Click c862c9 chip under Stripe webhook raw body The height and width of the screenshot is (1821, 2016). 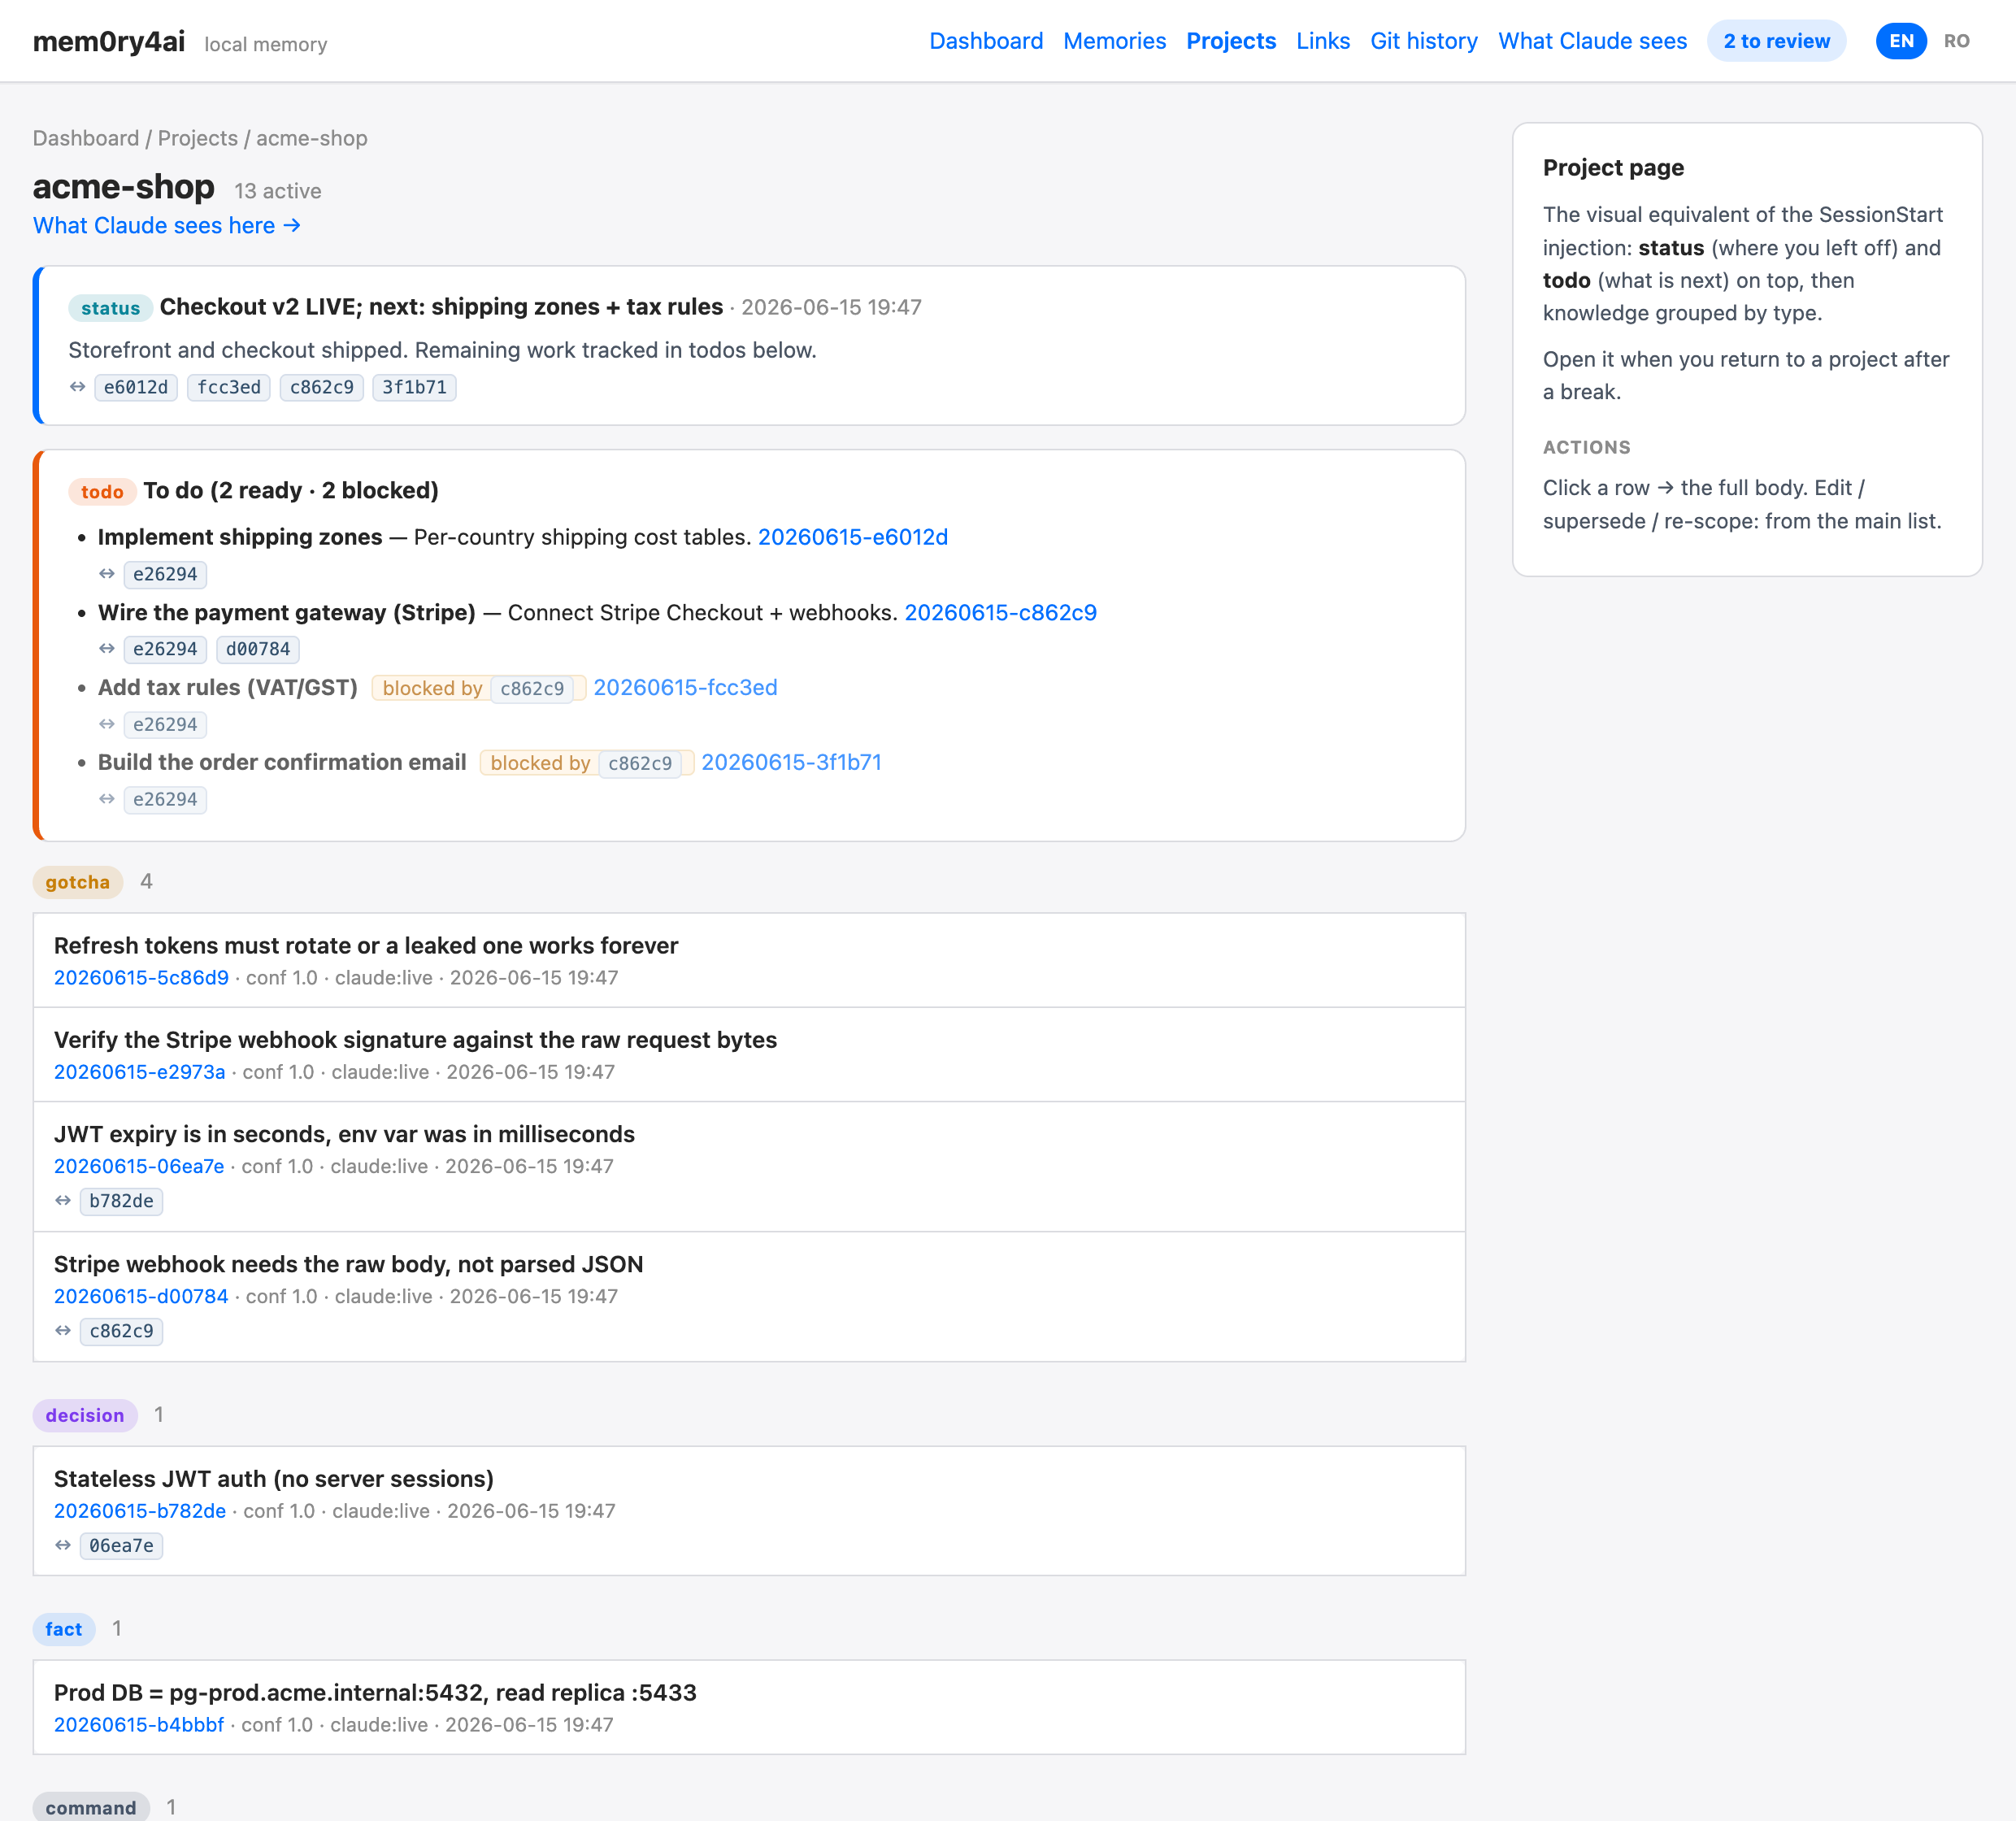121,1331
